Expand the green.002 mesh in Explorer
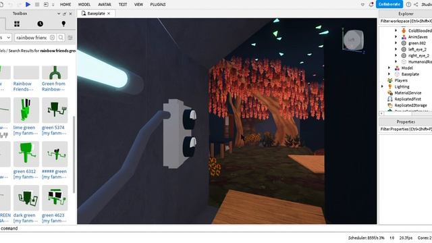The image size is (432, 243). coord(396,43)
